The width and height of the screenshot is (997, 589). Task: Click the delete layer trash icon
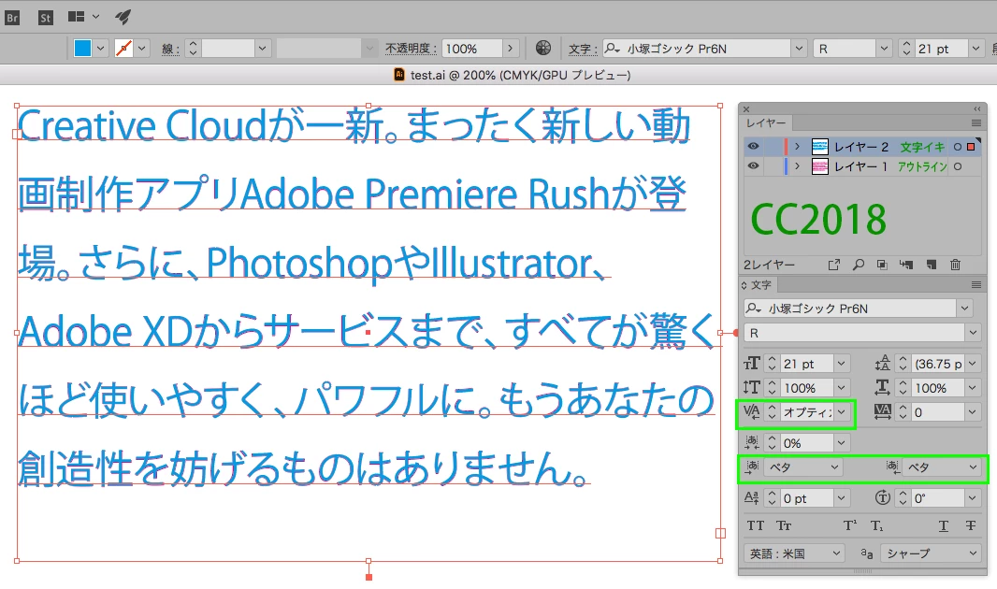coord(955,265)
